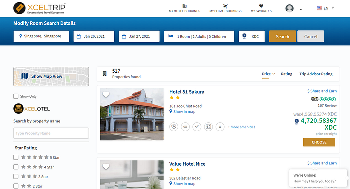Image resolution: width=350 pixels, height=189 pixels.
Task: Favorite Value Hotel Nice heart icon
Action: [x=106, y=166]
